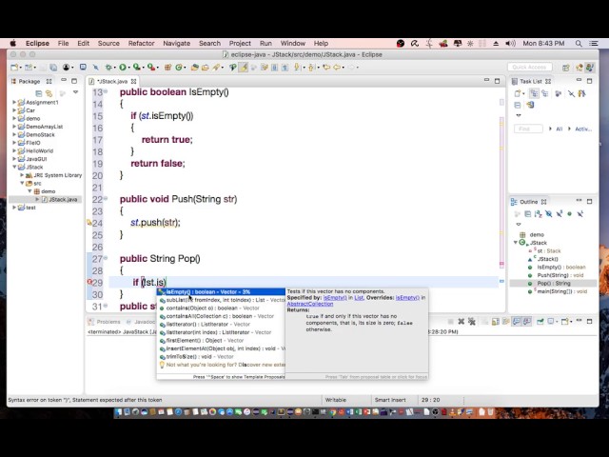Collapse the src folder node

coord(22,183)
